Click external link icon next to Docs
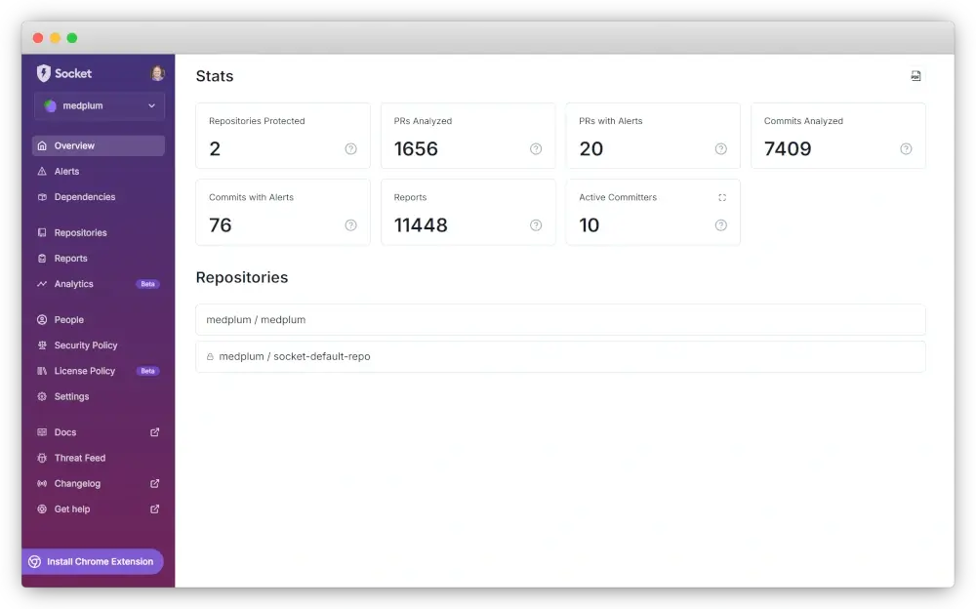This screenshot has width=976, height=609. tap(154, 432)
